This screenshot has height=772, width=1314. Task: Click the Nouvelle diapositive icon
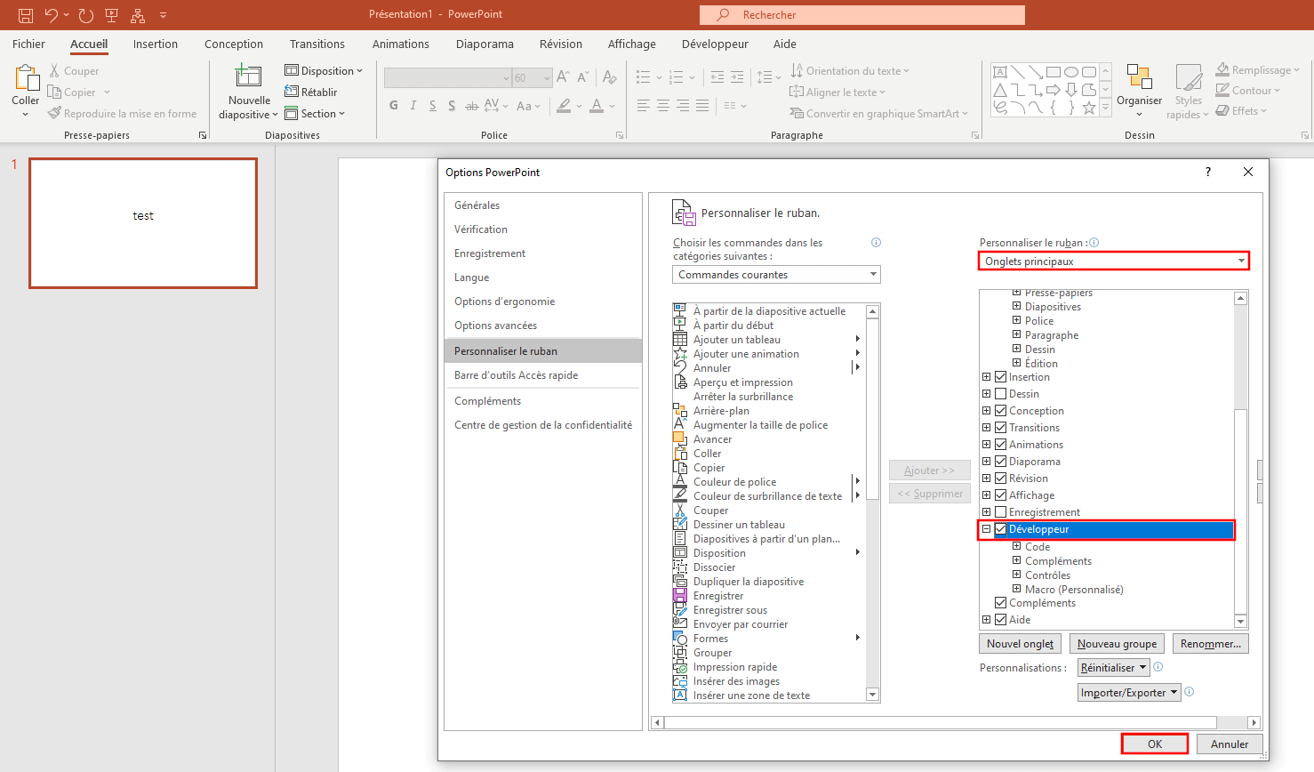pyautogui.click(x=248, y=76)
